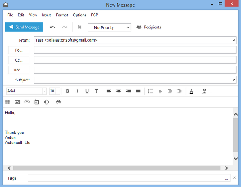The image size is (241, 187).
Task: Click into the Bcc address field
Action: click(x=135, y=70)
